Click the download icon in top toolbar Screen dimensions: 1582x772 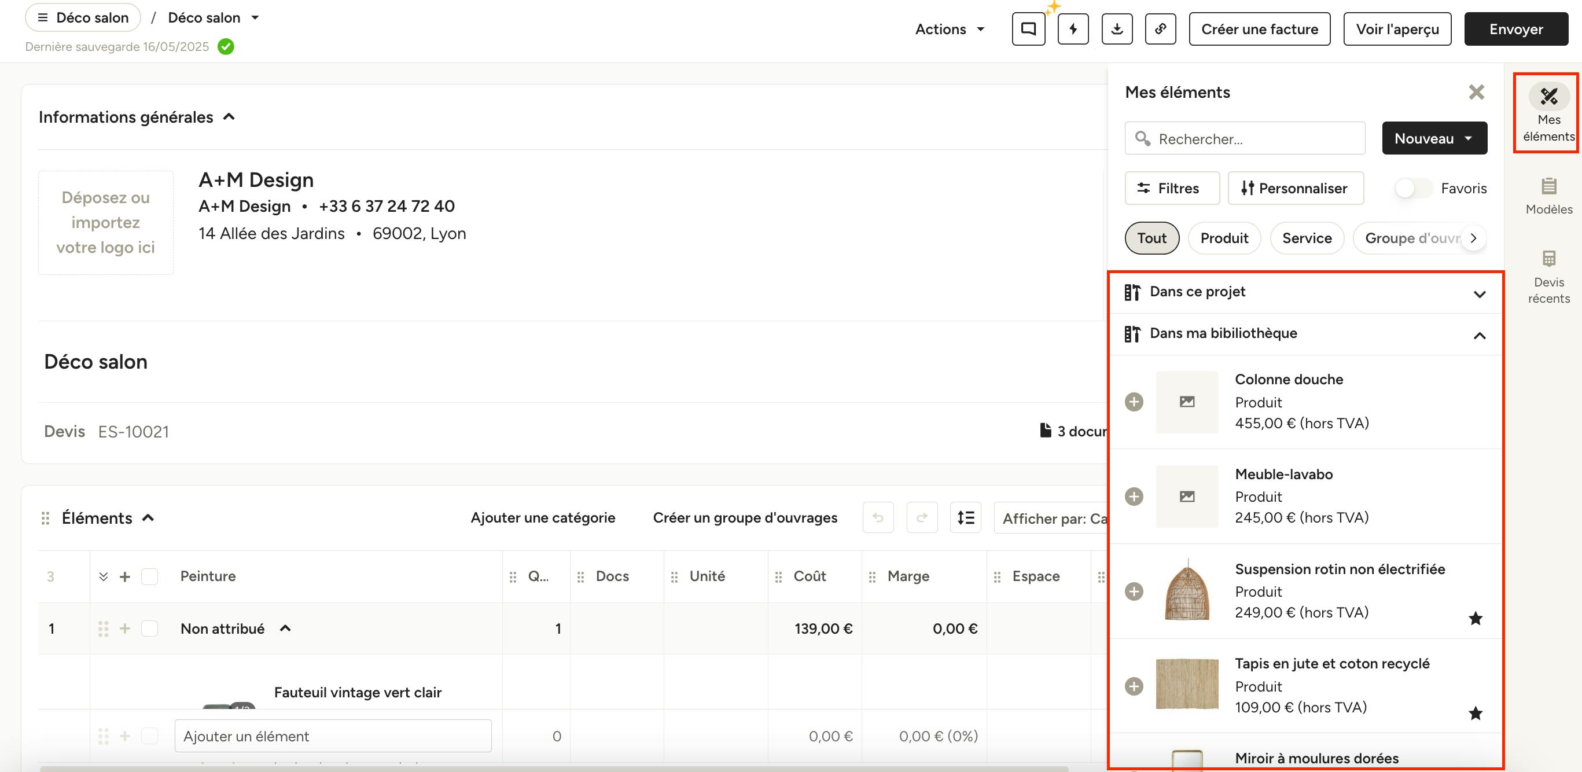pos(1117,29)
